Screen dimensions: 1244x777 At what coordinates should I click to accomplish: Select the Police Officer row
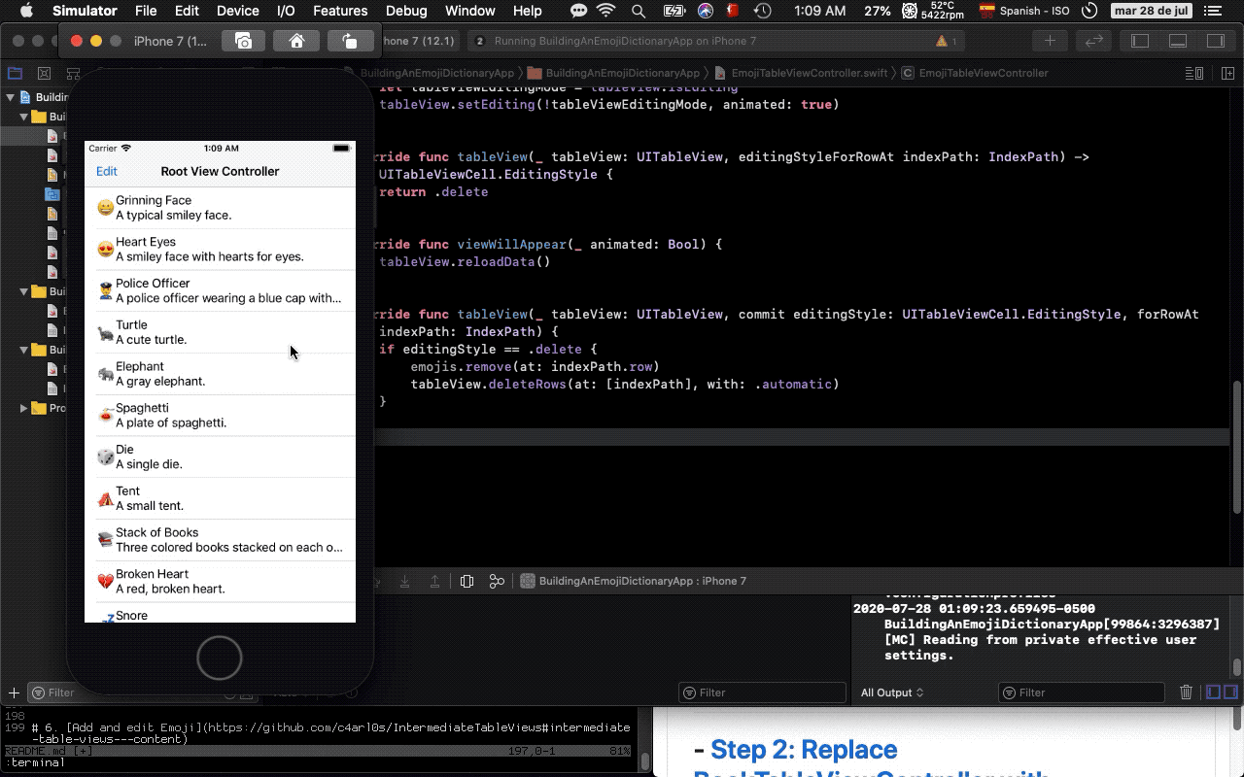[220, 291]
